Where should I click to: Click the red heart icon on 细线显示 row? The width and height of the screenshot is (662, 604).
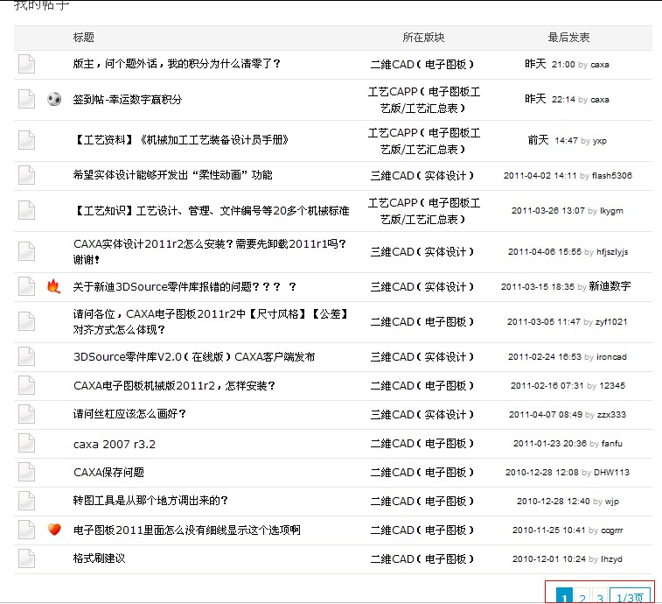tap(54, 530)
